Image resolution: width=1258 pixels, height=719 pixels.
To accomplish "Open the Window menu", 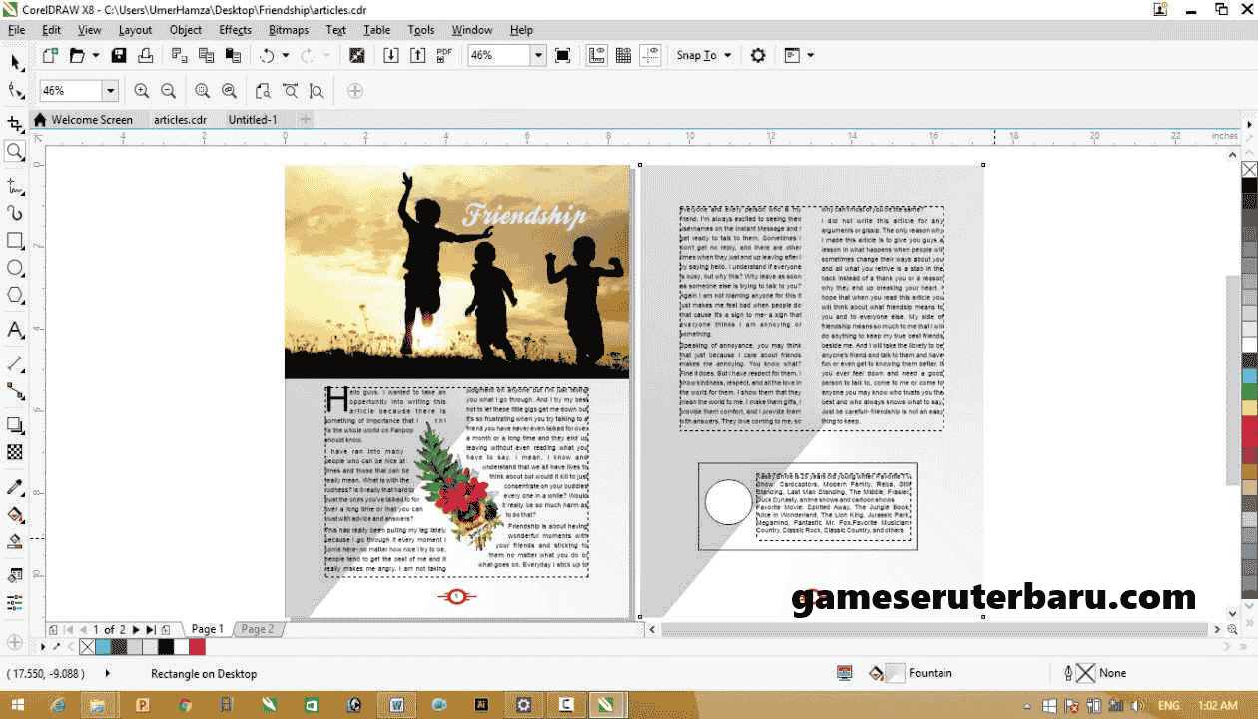I will tap(472, 30).
